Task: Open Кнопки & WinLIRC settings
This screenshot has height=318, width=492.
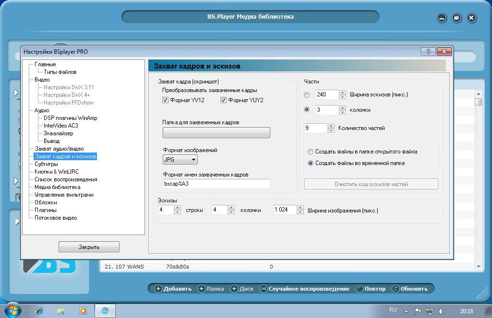Action: 57,172
